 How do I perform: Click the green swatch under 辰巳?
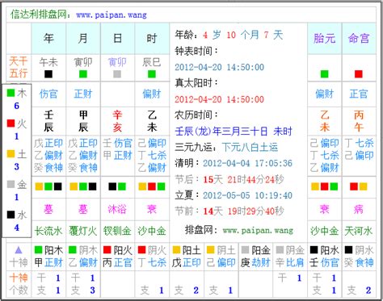(152, 74)
